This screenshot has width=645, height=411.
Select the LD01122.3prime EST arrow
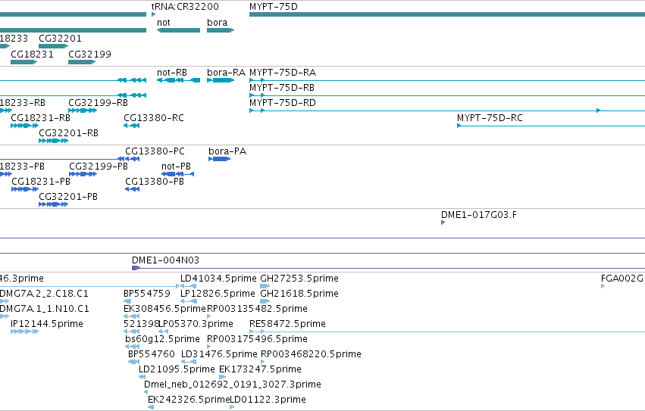tap(232, 407)
